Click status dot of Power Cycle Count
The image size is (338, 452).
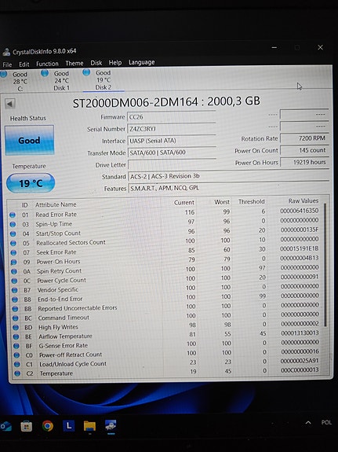tap(14, 281)
